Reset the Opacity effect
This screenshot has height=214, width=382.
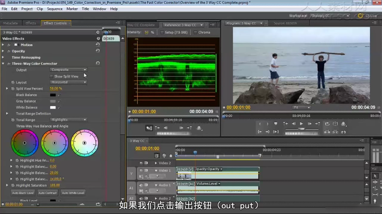click(x=98, y=51)
